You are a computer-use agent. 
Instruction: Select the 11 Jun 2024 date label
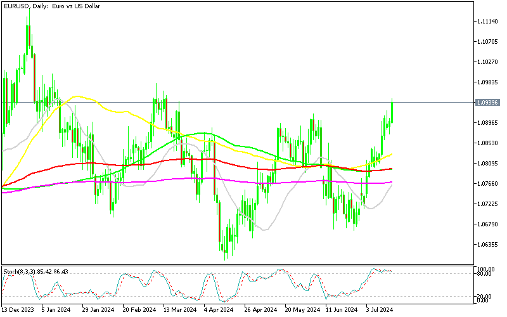coord(339,311)
